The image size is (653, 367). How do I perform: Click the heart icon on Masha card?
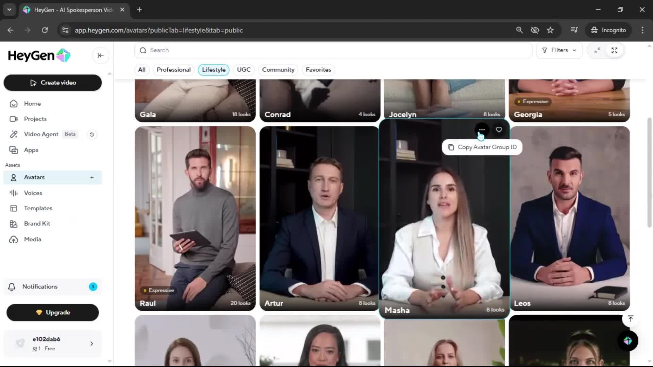tap(499, 130)
